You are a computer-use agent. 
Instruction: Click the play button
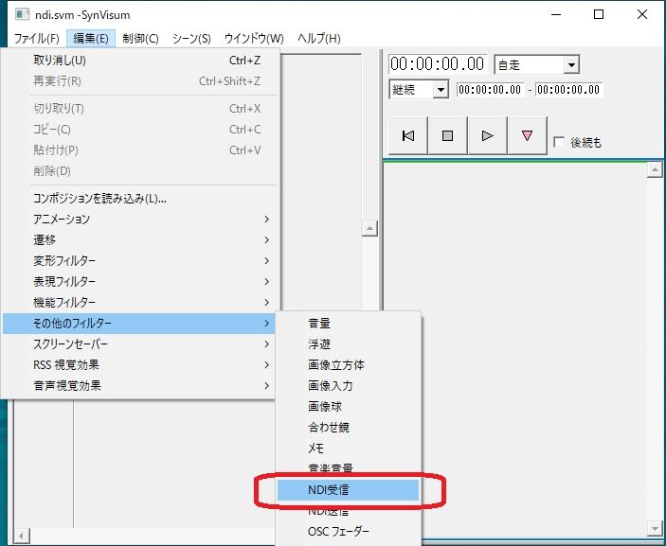[x=487, y=135]
